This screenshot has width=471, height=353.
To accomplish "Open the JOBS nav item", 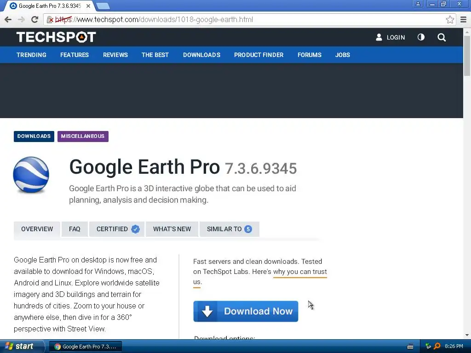I will coord(342,55).
